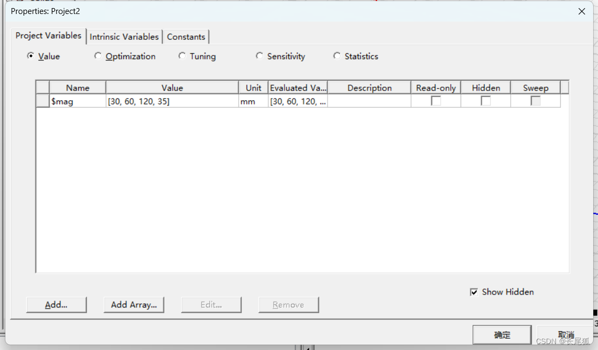
Task: Switch to the Intrinsic Variables tab
Action: [124, 37]
